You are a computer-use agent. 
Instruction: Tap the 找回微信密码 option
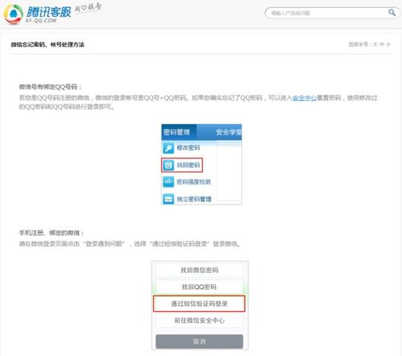(199, 270)
